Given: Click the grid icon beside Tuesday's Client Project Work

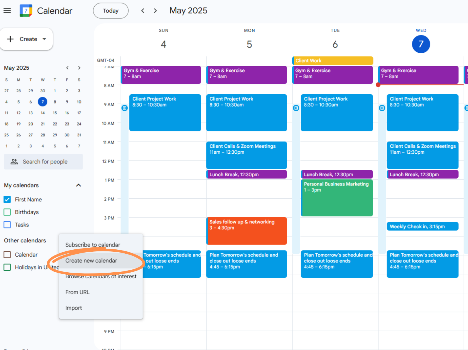Looking at the screenshot, I should coord(296,108).
